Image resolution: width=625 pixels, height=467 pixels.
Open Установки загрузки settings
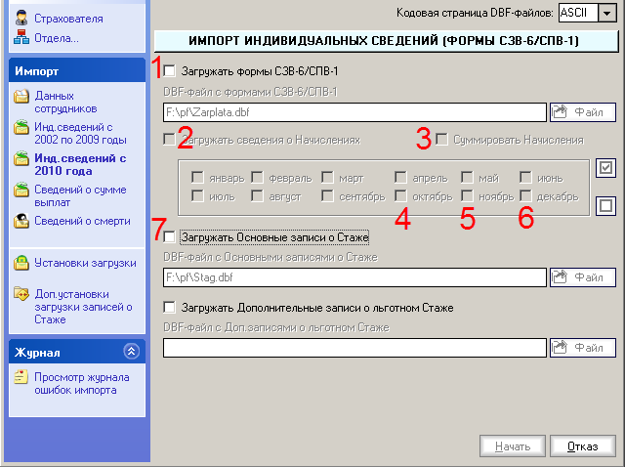pos(85,263)
